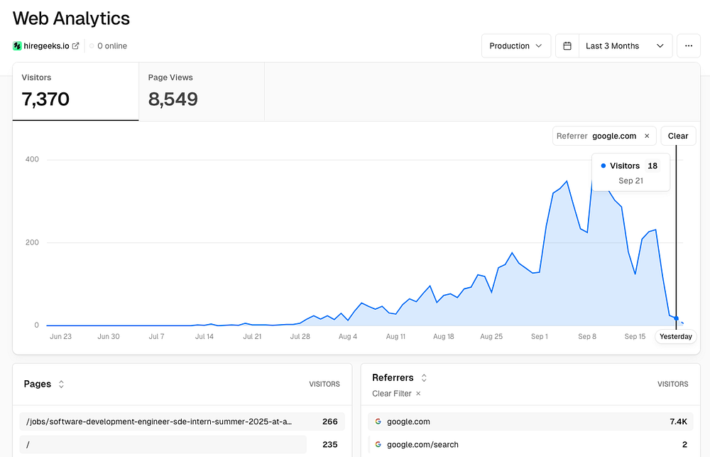Open the Last 3 Months range dropdown
710x457 pixels.
point(626,45)
